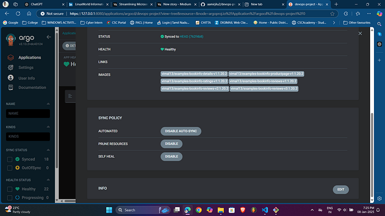Show more bookmarks with chevron

[x=334, y=22]
